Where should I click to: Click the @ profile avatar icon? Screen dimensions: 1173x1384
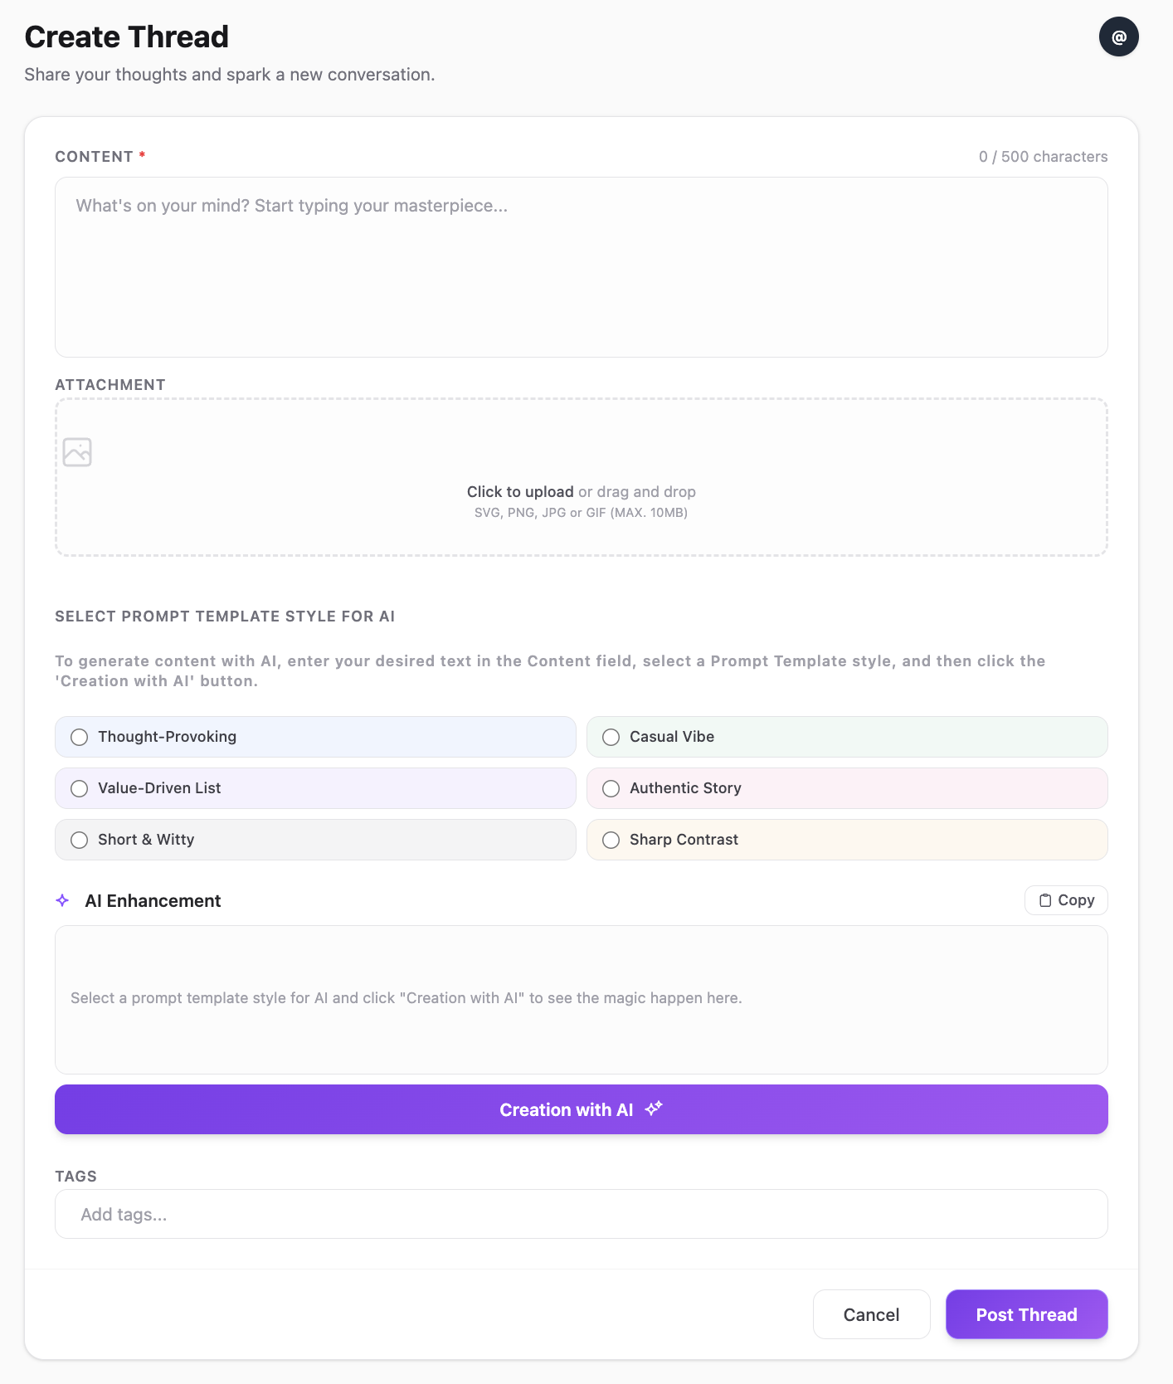[1118, 37]
